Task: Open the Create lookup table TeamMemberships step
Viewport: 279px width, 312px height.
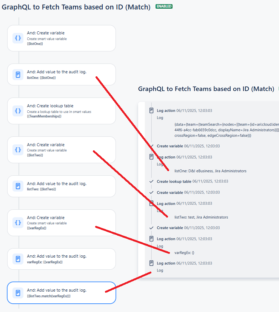Action: click(62, 111)
